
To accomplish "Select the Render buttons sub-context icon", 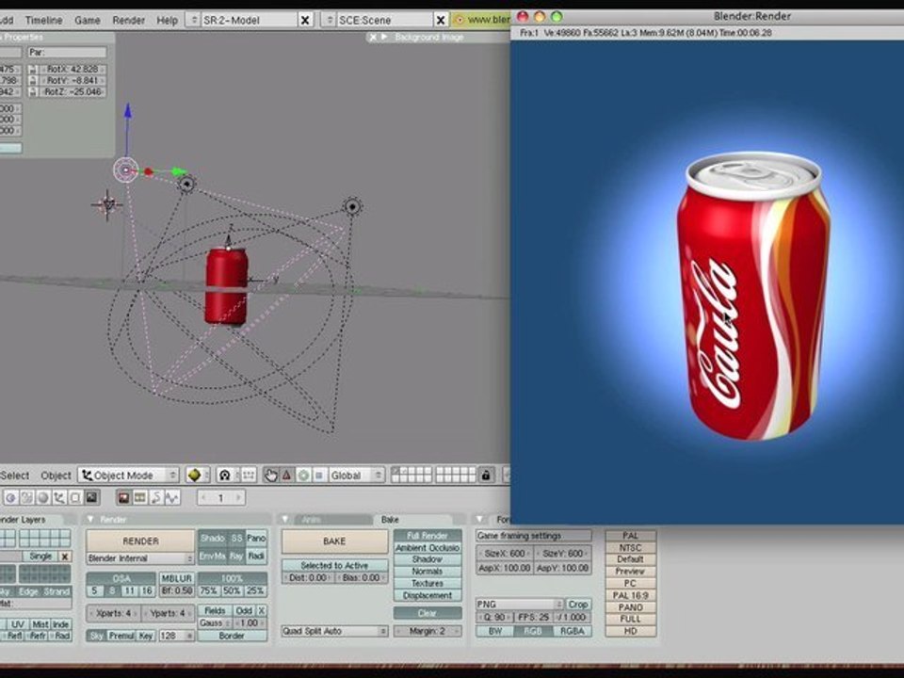I will pyautogui.click(x=123, y=497).
